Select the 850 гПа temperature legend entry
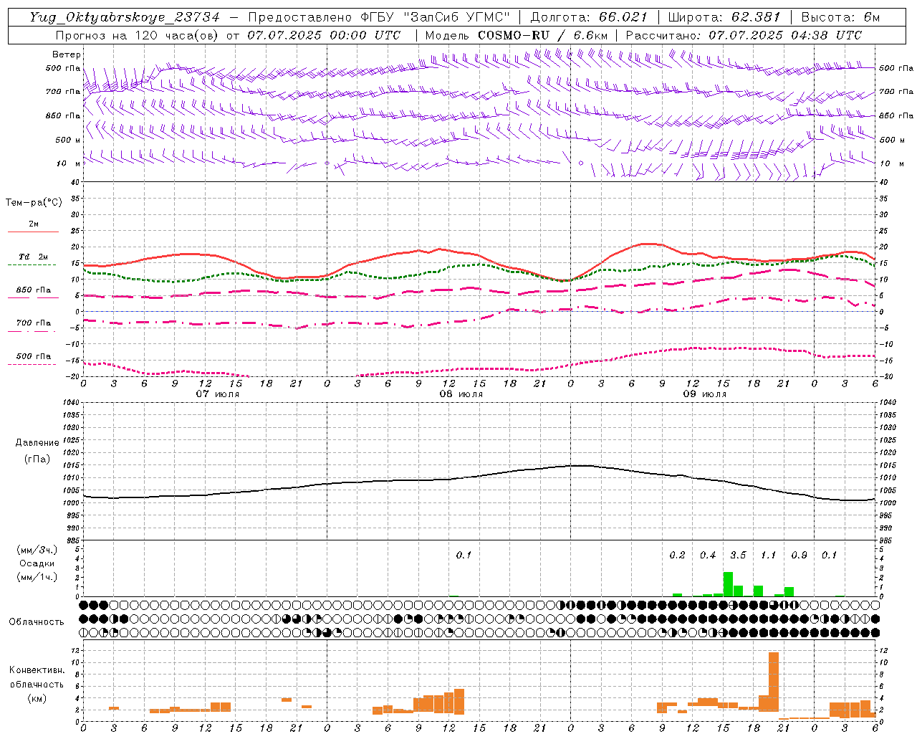 point(33,290)
